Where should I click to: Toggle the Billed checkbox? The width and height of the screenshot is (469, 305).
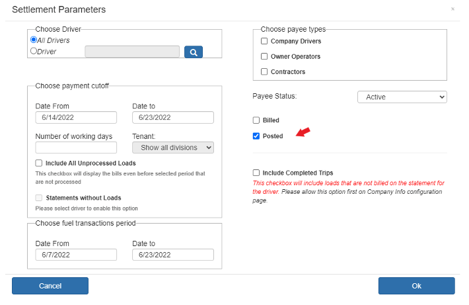pyautogui.click(x=256, y=120)
